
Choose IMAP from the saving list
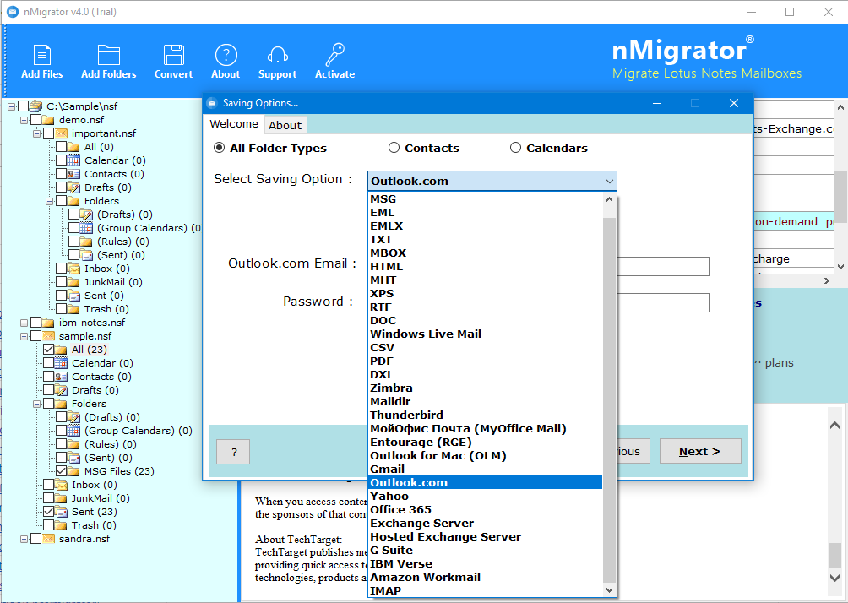point(485,590)
